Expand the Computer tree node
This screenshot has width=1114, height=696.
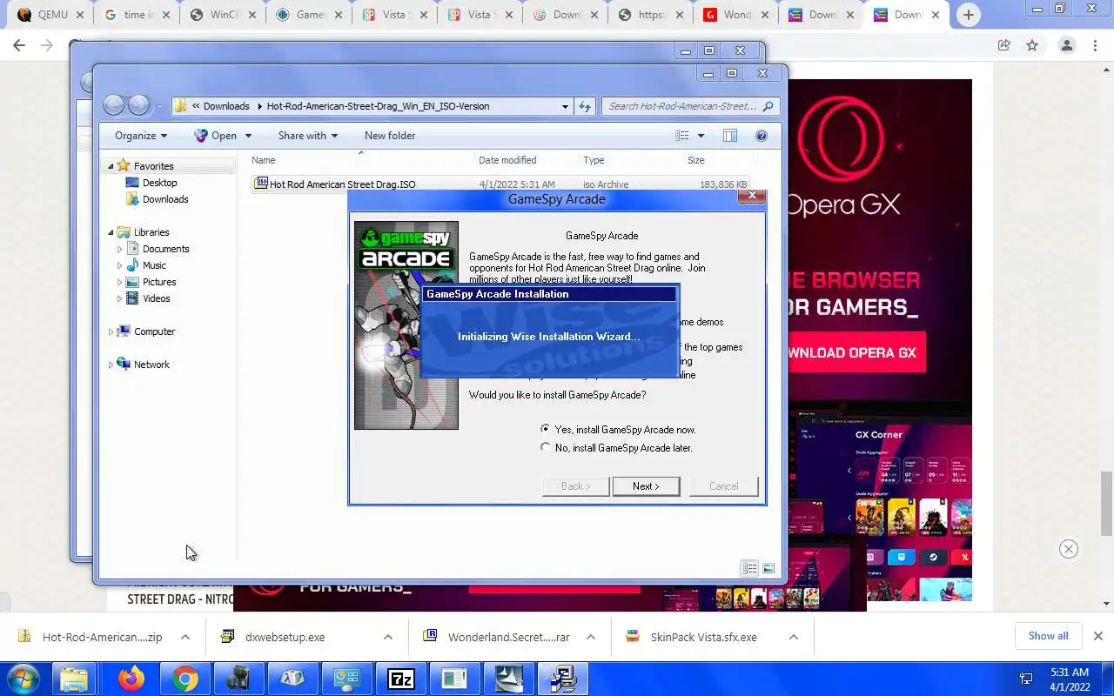[x=111, y=331]
